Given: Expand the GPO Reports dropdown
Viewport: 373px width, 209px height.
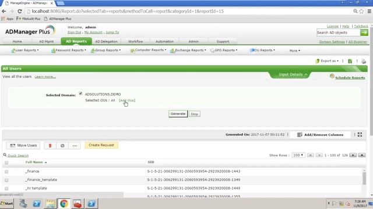Looking at the screenshot, I should tap(224, 51).
